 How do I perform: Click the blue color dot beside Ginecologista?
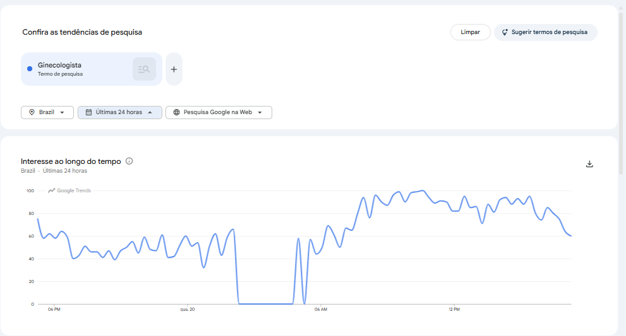point(30,69)
